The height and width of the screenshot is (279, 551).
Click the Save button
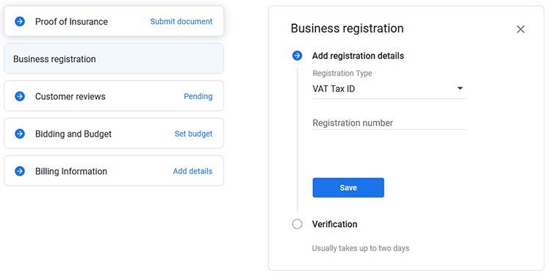(348, 188)
